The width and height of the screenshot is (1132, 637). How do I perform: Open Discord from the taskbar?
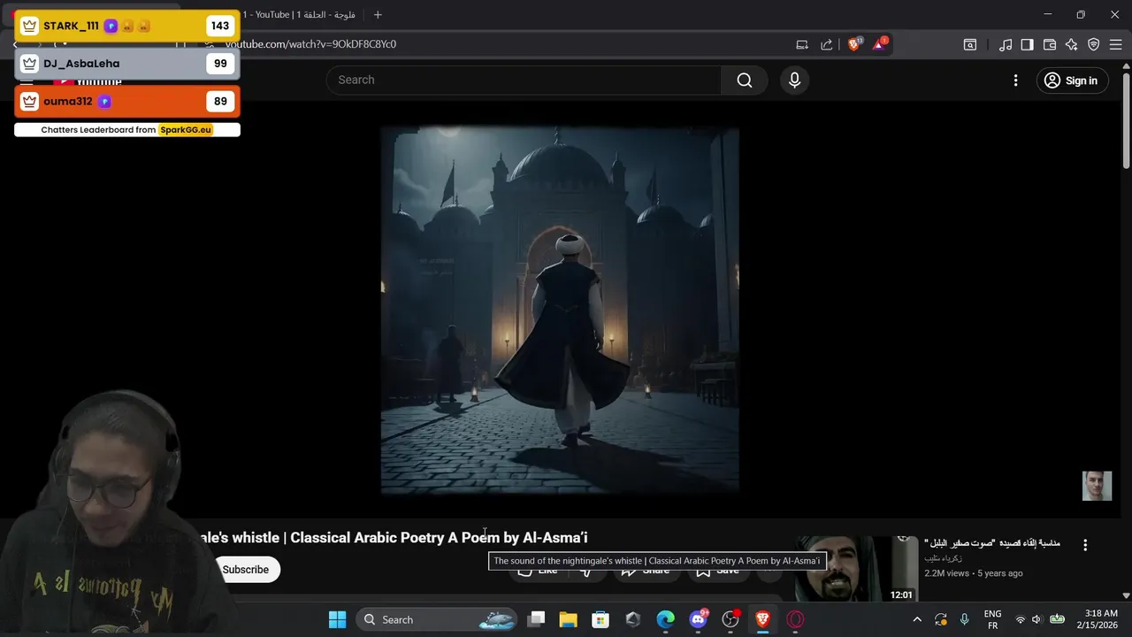[x=698, y=620]
